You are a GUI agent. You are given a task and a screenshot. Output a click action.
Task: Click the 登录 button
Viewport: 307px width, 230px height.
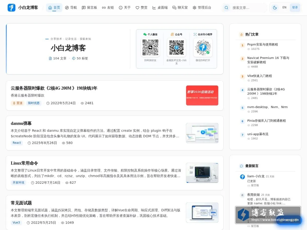(295, 8)
